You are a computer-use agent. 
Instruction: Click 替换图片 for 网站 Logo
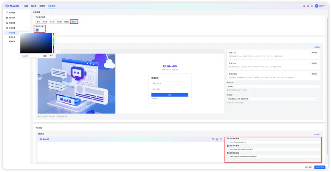(314, 53)
